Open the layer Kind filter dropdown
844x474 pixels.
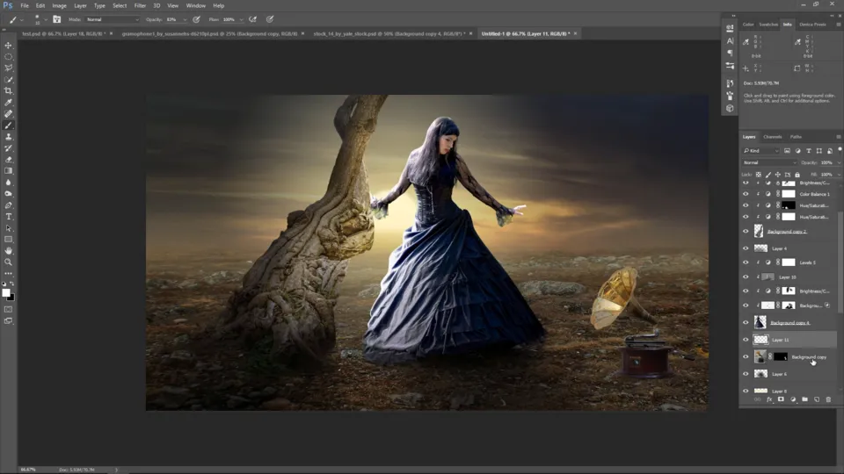click(761, 151)
